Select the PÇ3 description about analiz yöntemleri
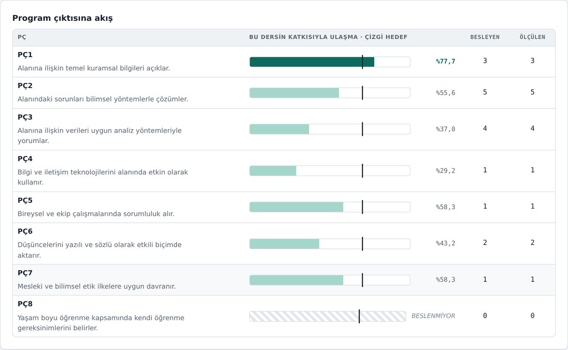 click(99, 136)
